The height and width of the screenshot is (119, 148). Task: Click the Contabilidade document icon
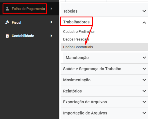7,36
